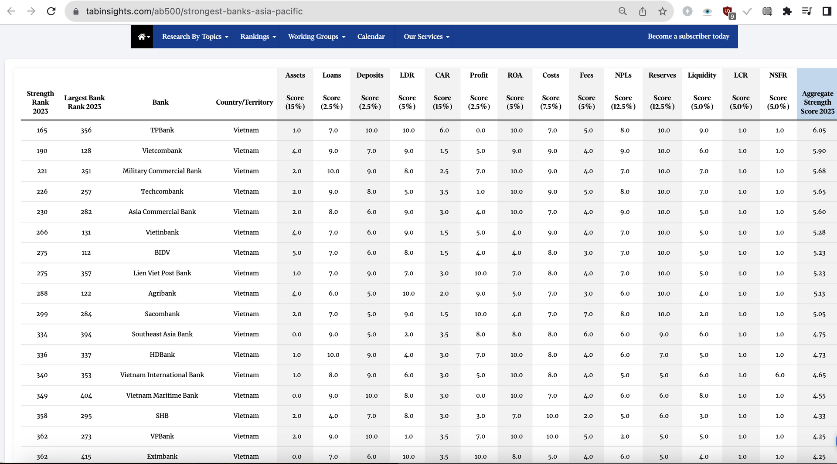Bookmark this page with star icon

[x=663, y=11]
